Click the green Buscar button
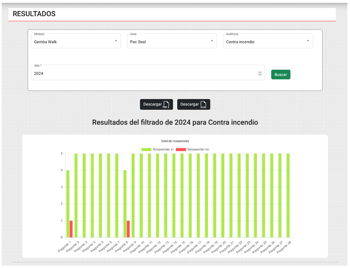This screenshot has height=268, width=350. pyautogui.click(x=281, y=75)
